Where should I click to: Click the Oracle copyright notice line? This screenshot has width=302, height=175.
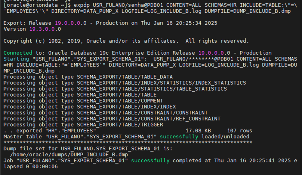tap(126, 41)
